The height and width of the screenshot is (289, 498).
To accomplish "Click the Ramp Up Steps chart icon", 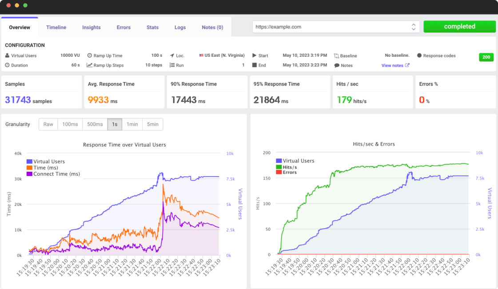I will point(90,65).
